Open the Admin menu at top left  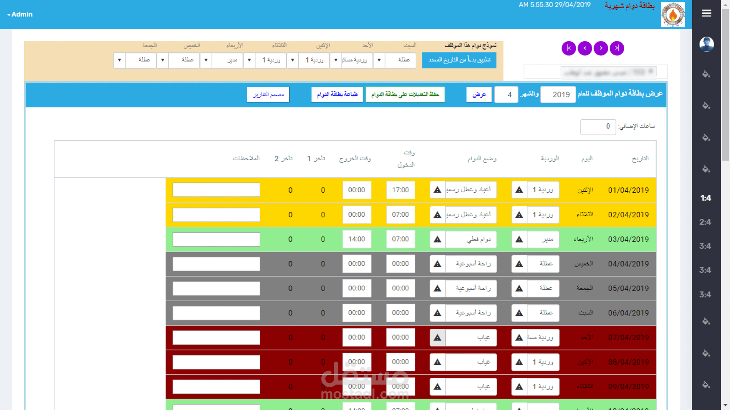[x=19, y=14]
